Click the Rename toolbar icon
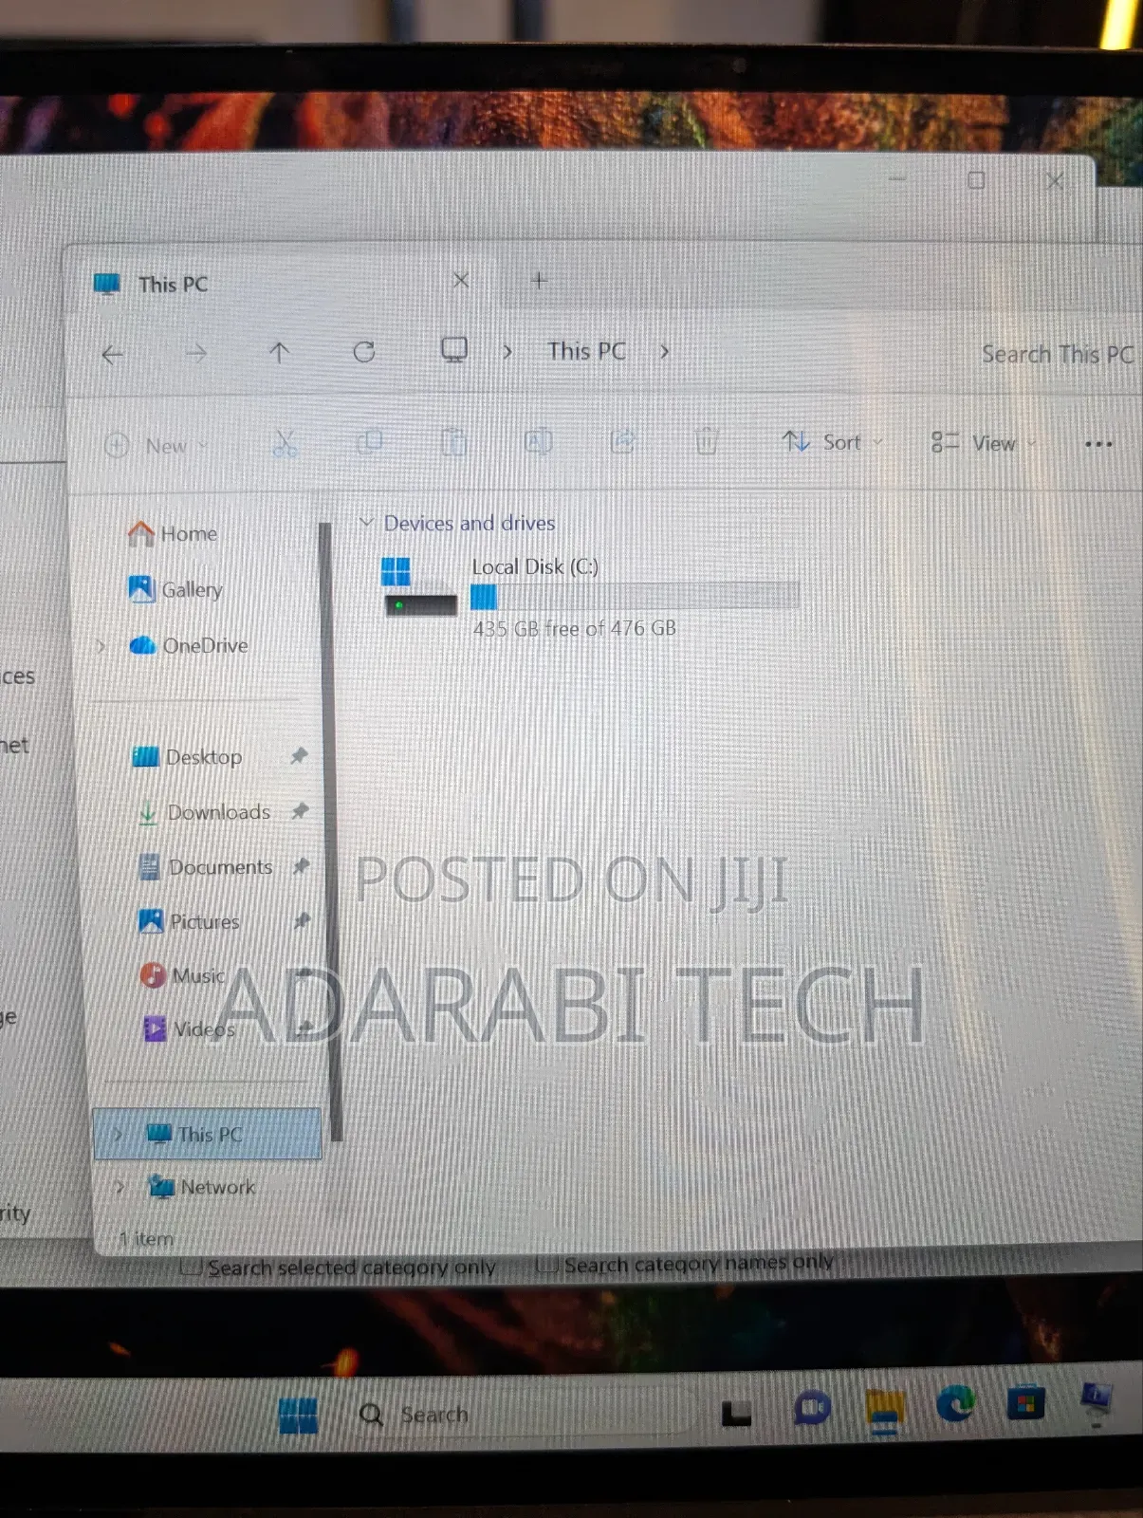Screen dimensions: 1143x1518 [x=538, y=441]
